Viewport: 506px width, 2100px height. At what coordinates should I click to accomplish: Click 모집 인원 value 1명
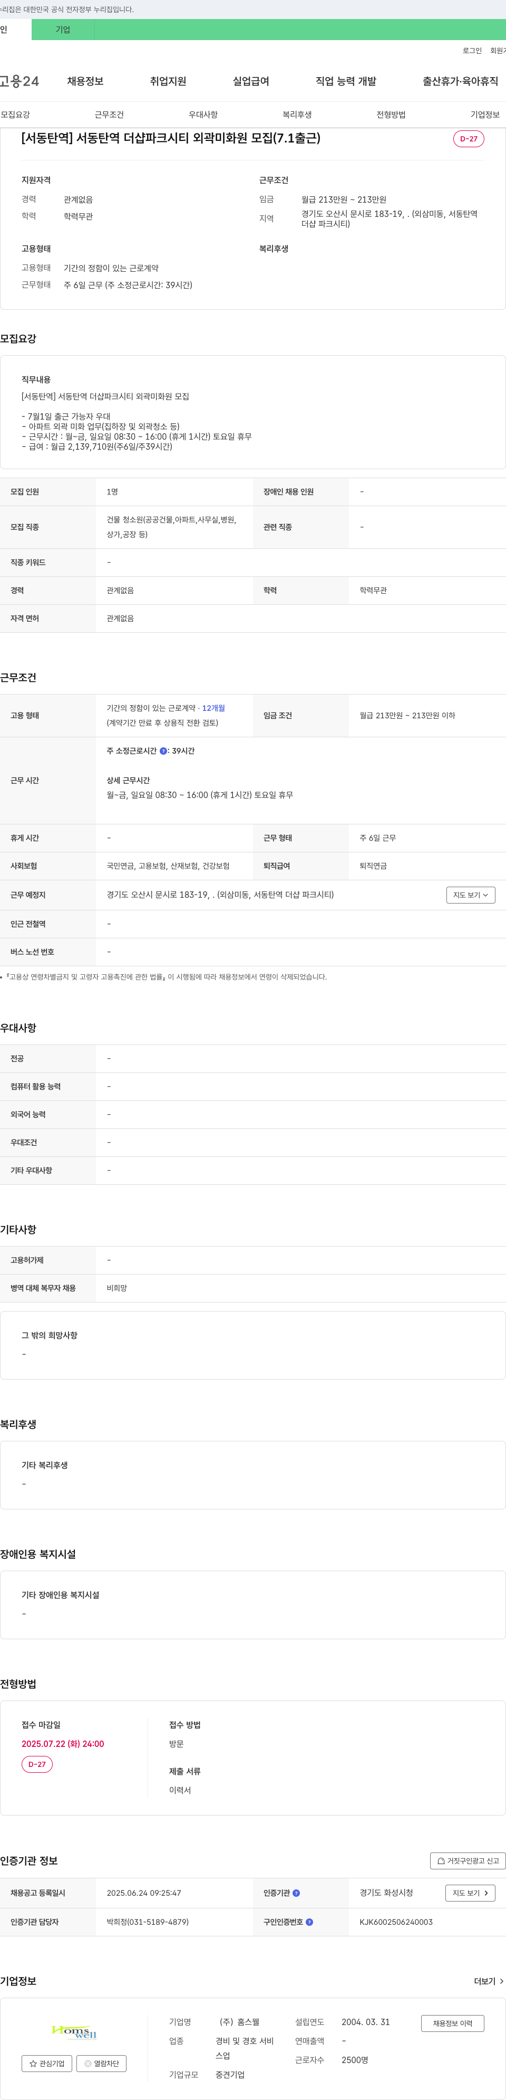tap(112, 491)
